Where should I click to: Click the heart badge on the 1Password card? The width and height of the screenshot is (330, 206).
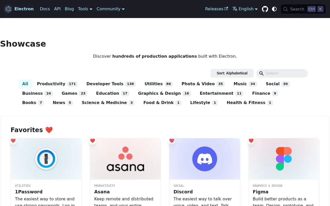pyautogui.click(x=13, y=141)
